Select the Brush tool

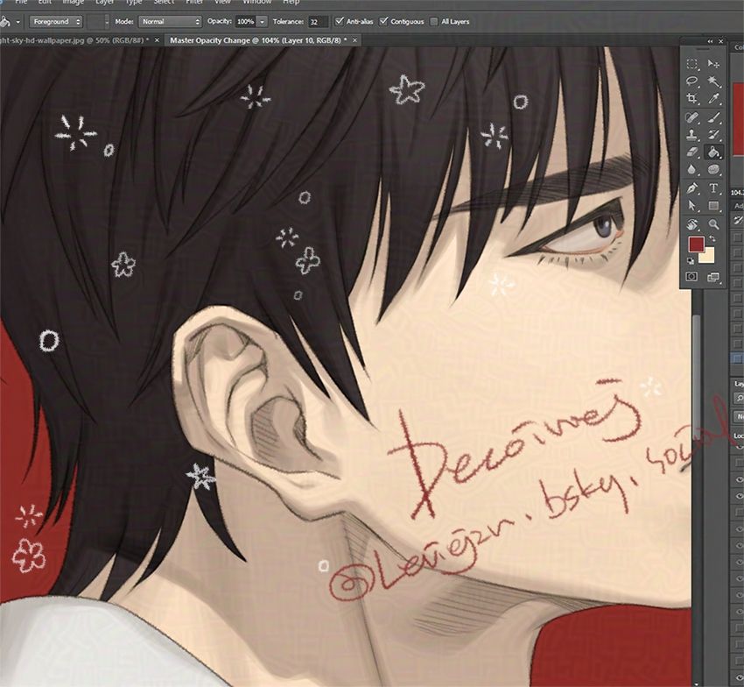pyautogui.click(x=713, y=117)
